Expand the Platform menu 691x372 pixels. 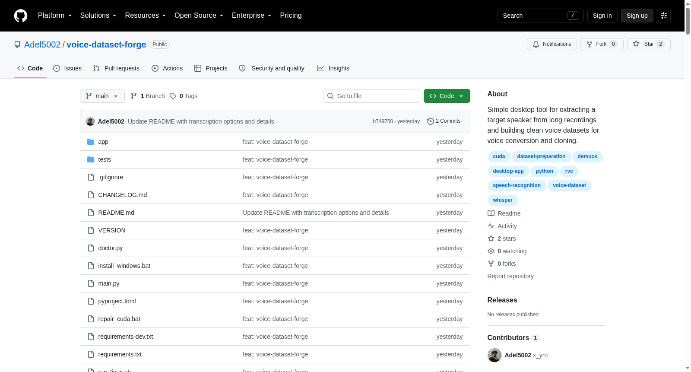[55, 16]
